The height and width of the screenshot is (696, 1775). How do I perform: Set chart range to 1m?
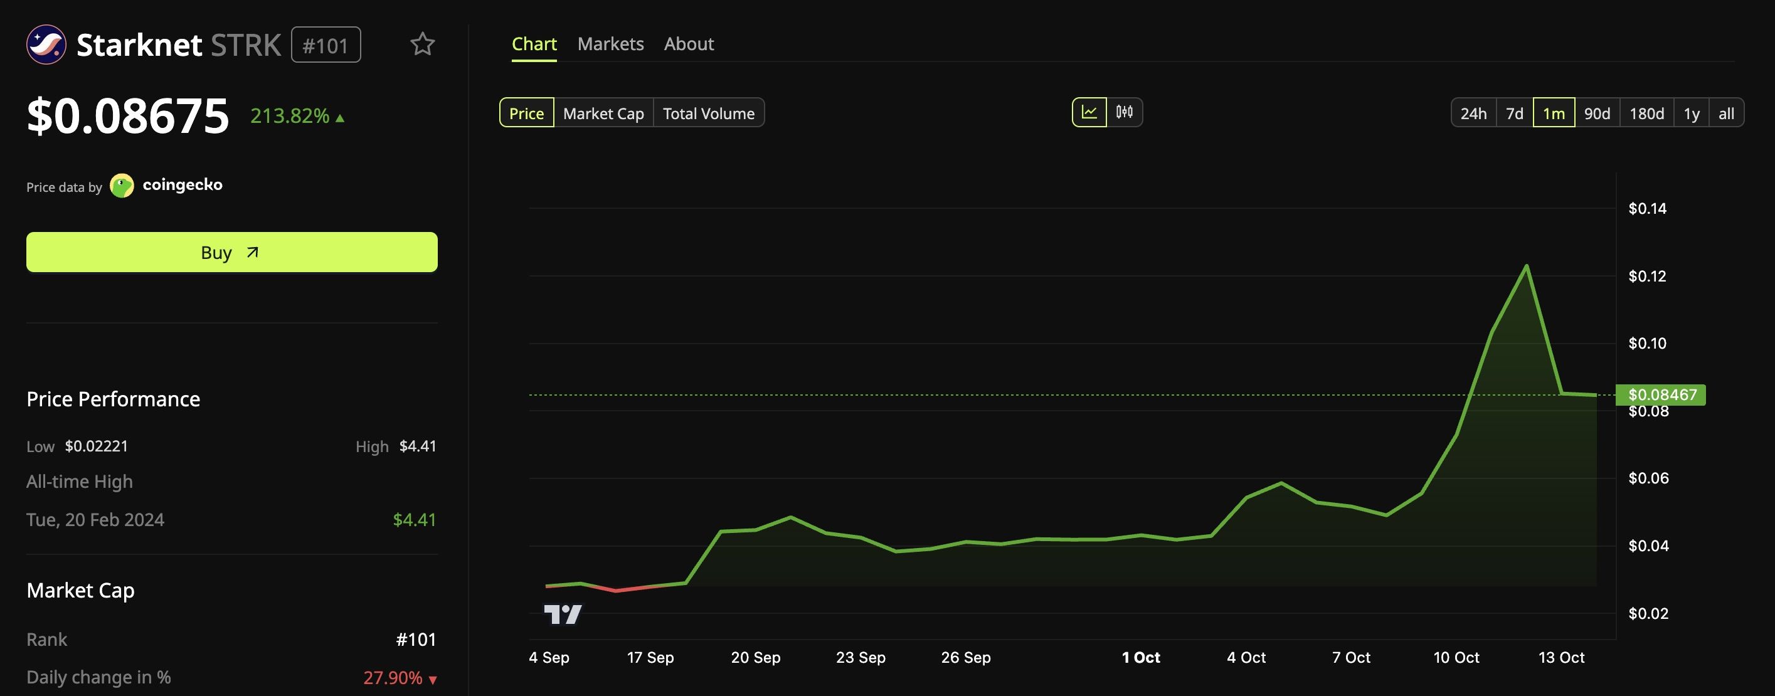point(1553,113)
